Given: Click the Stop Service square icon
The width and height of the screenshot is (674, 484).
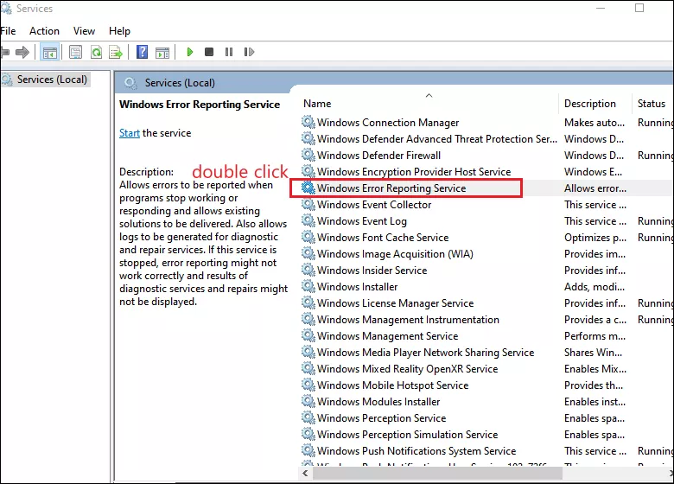Looking at the screenshot, I should [209, 52].
